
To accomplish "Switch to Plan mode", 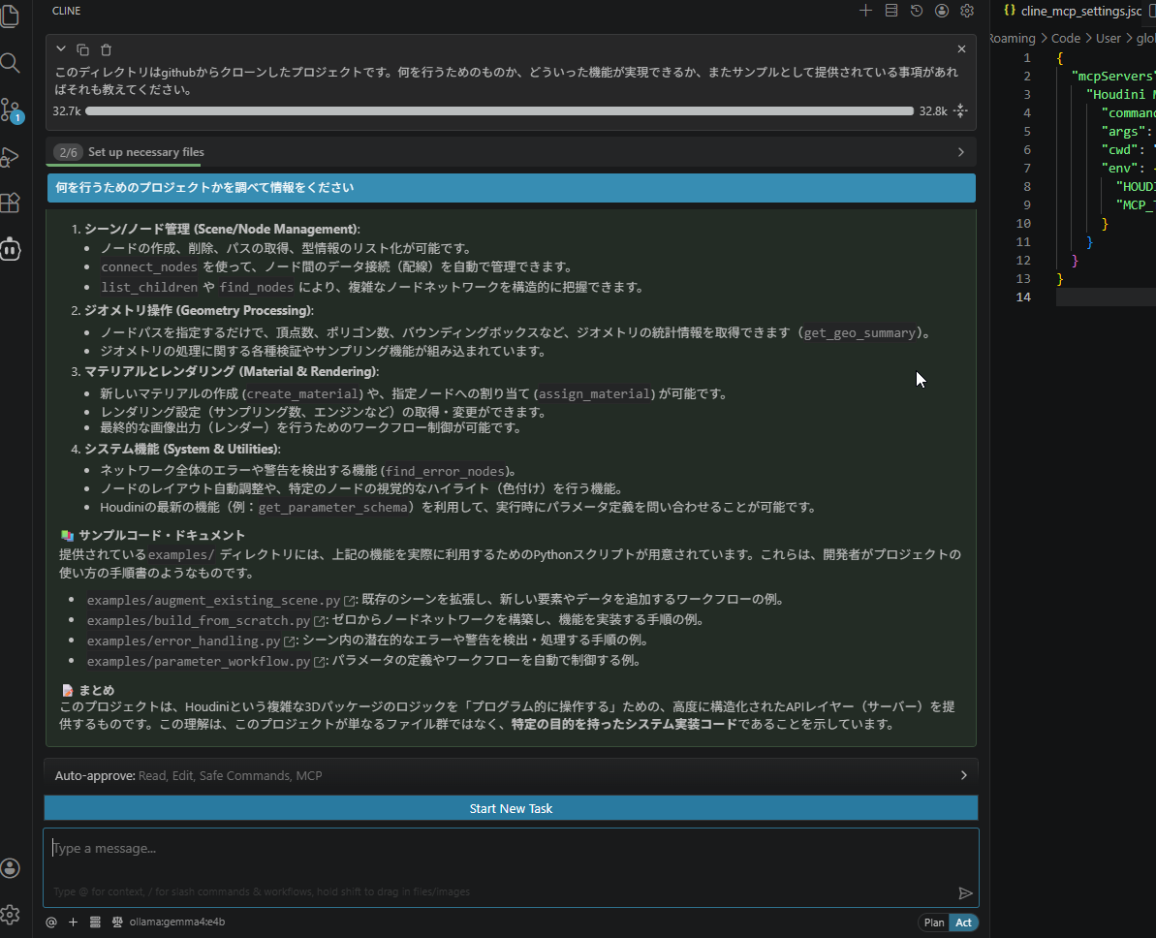I will (x=934, y=922).
